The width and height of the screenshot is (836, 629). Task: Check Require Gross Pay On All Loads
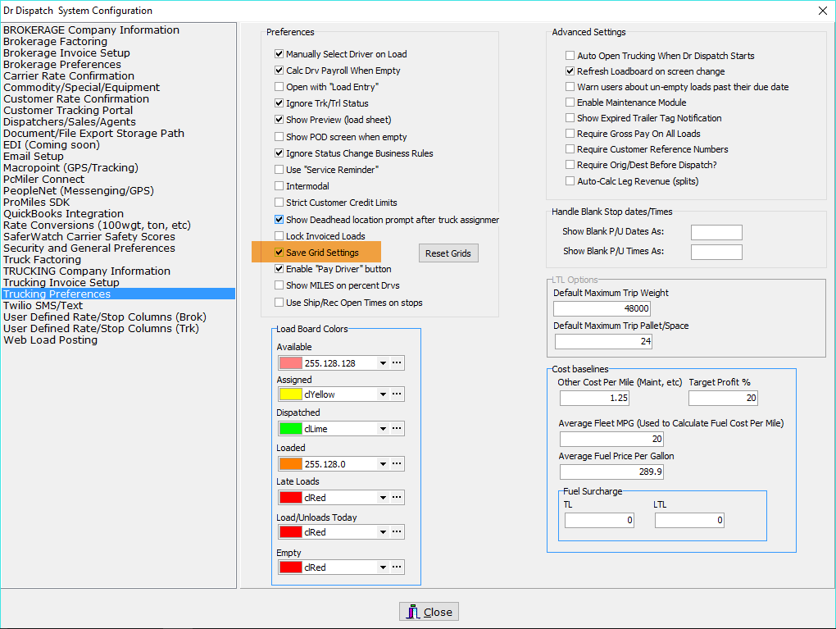[x=570, y=134]
